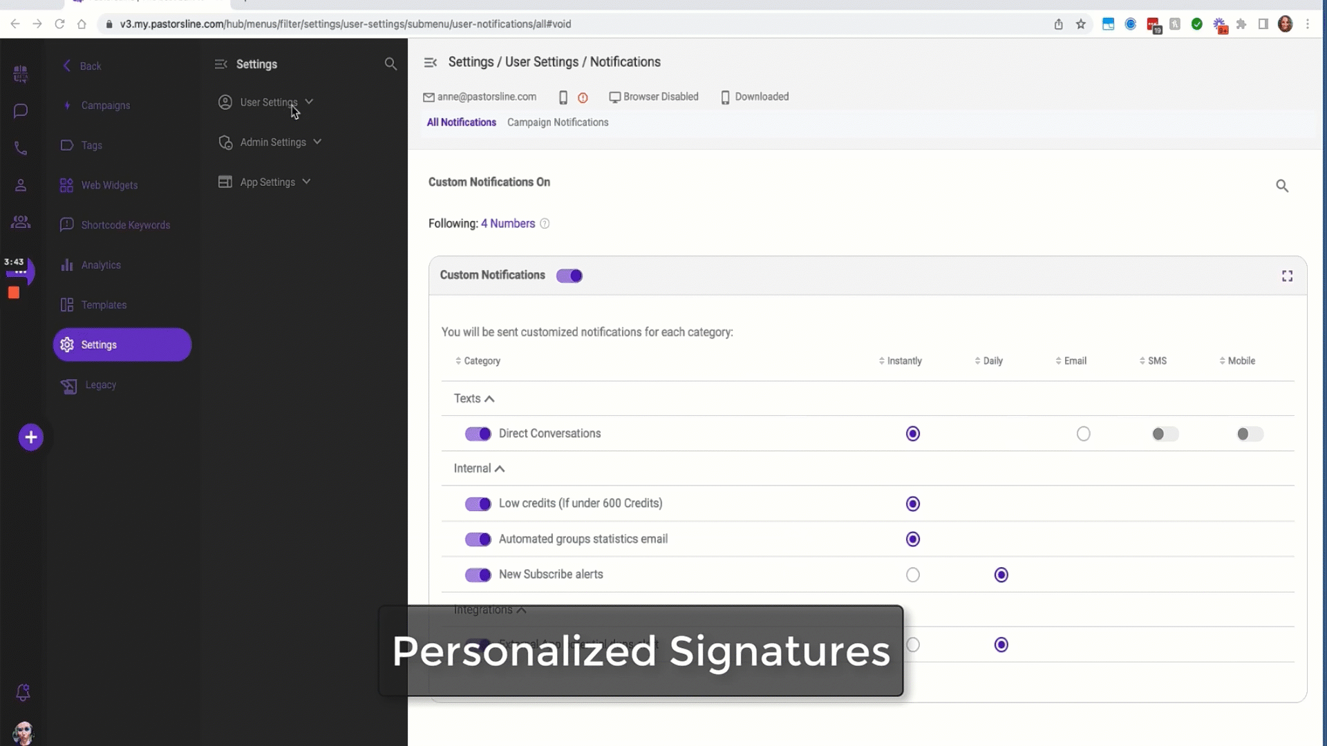Open the browser extensions puzzle icon
The image size is (1327, 746).
(x=1241, y=24)
